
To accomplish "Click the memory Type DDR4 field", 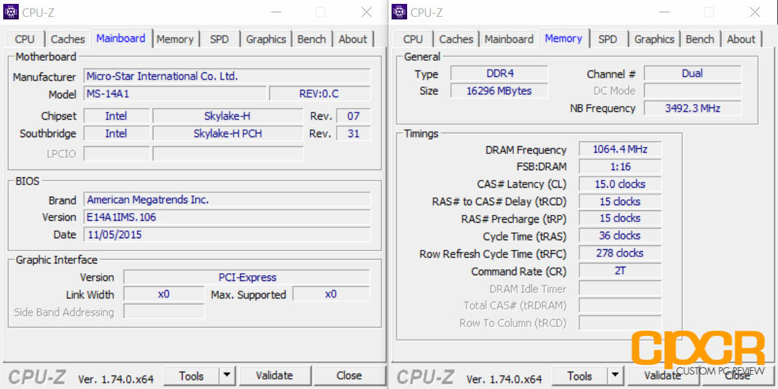I will click(499, 74).
